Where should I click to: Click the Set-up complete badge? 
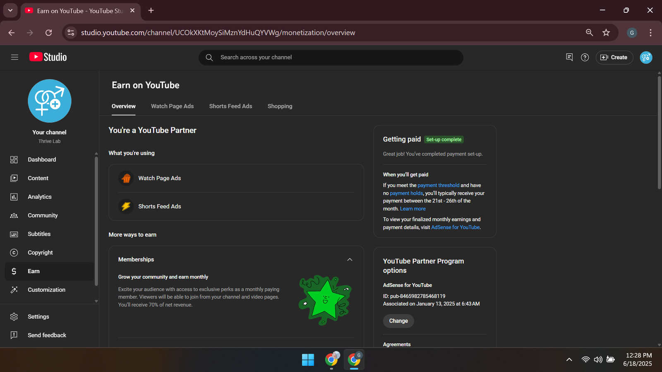pyautogui.click(x=444, y=140)
